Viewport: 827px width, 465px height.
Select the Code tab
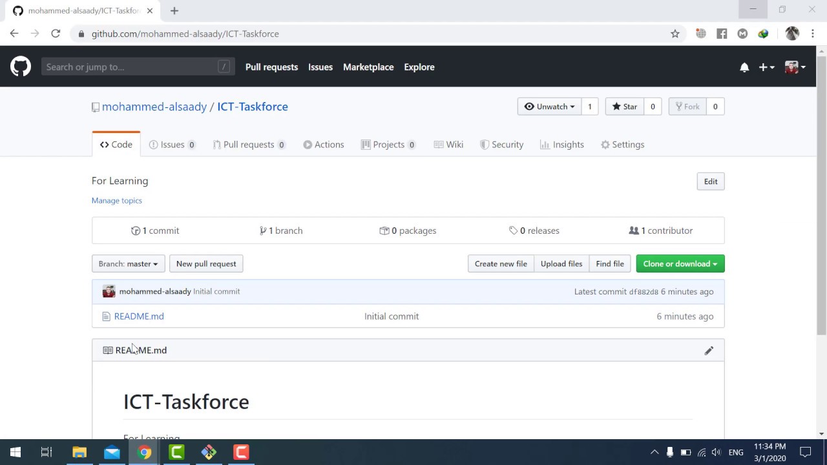[116, 145]
